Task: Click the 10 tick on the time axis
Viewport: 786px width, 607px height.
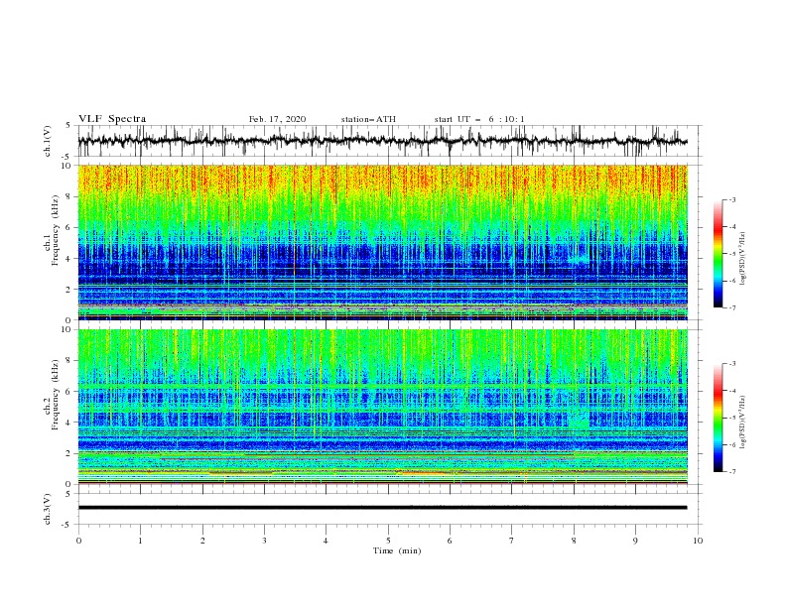Action: coord(698,541)
